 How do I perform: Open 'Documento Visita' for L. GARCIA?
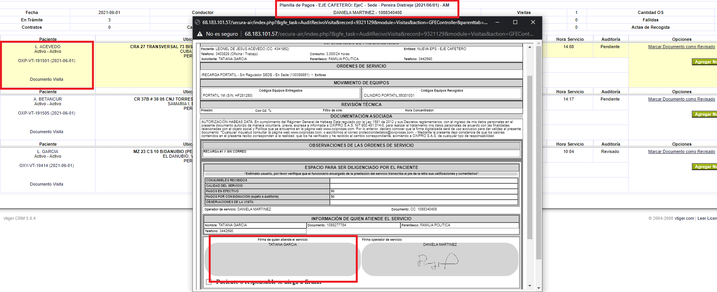click(47, 184)
